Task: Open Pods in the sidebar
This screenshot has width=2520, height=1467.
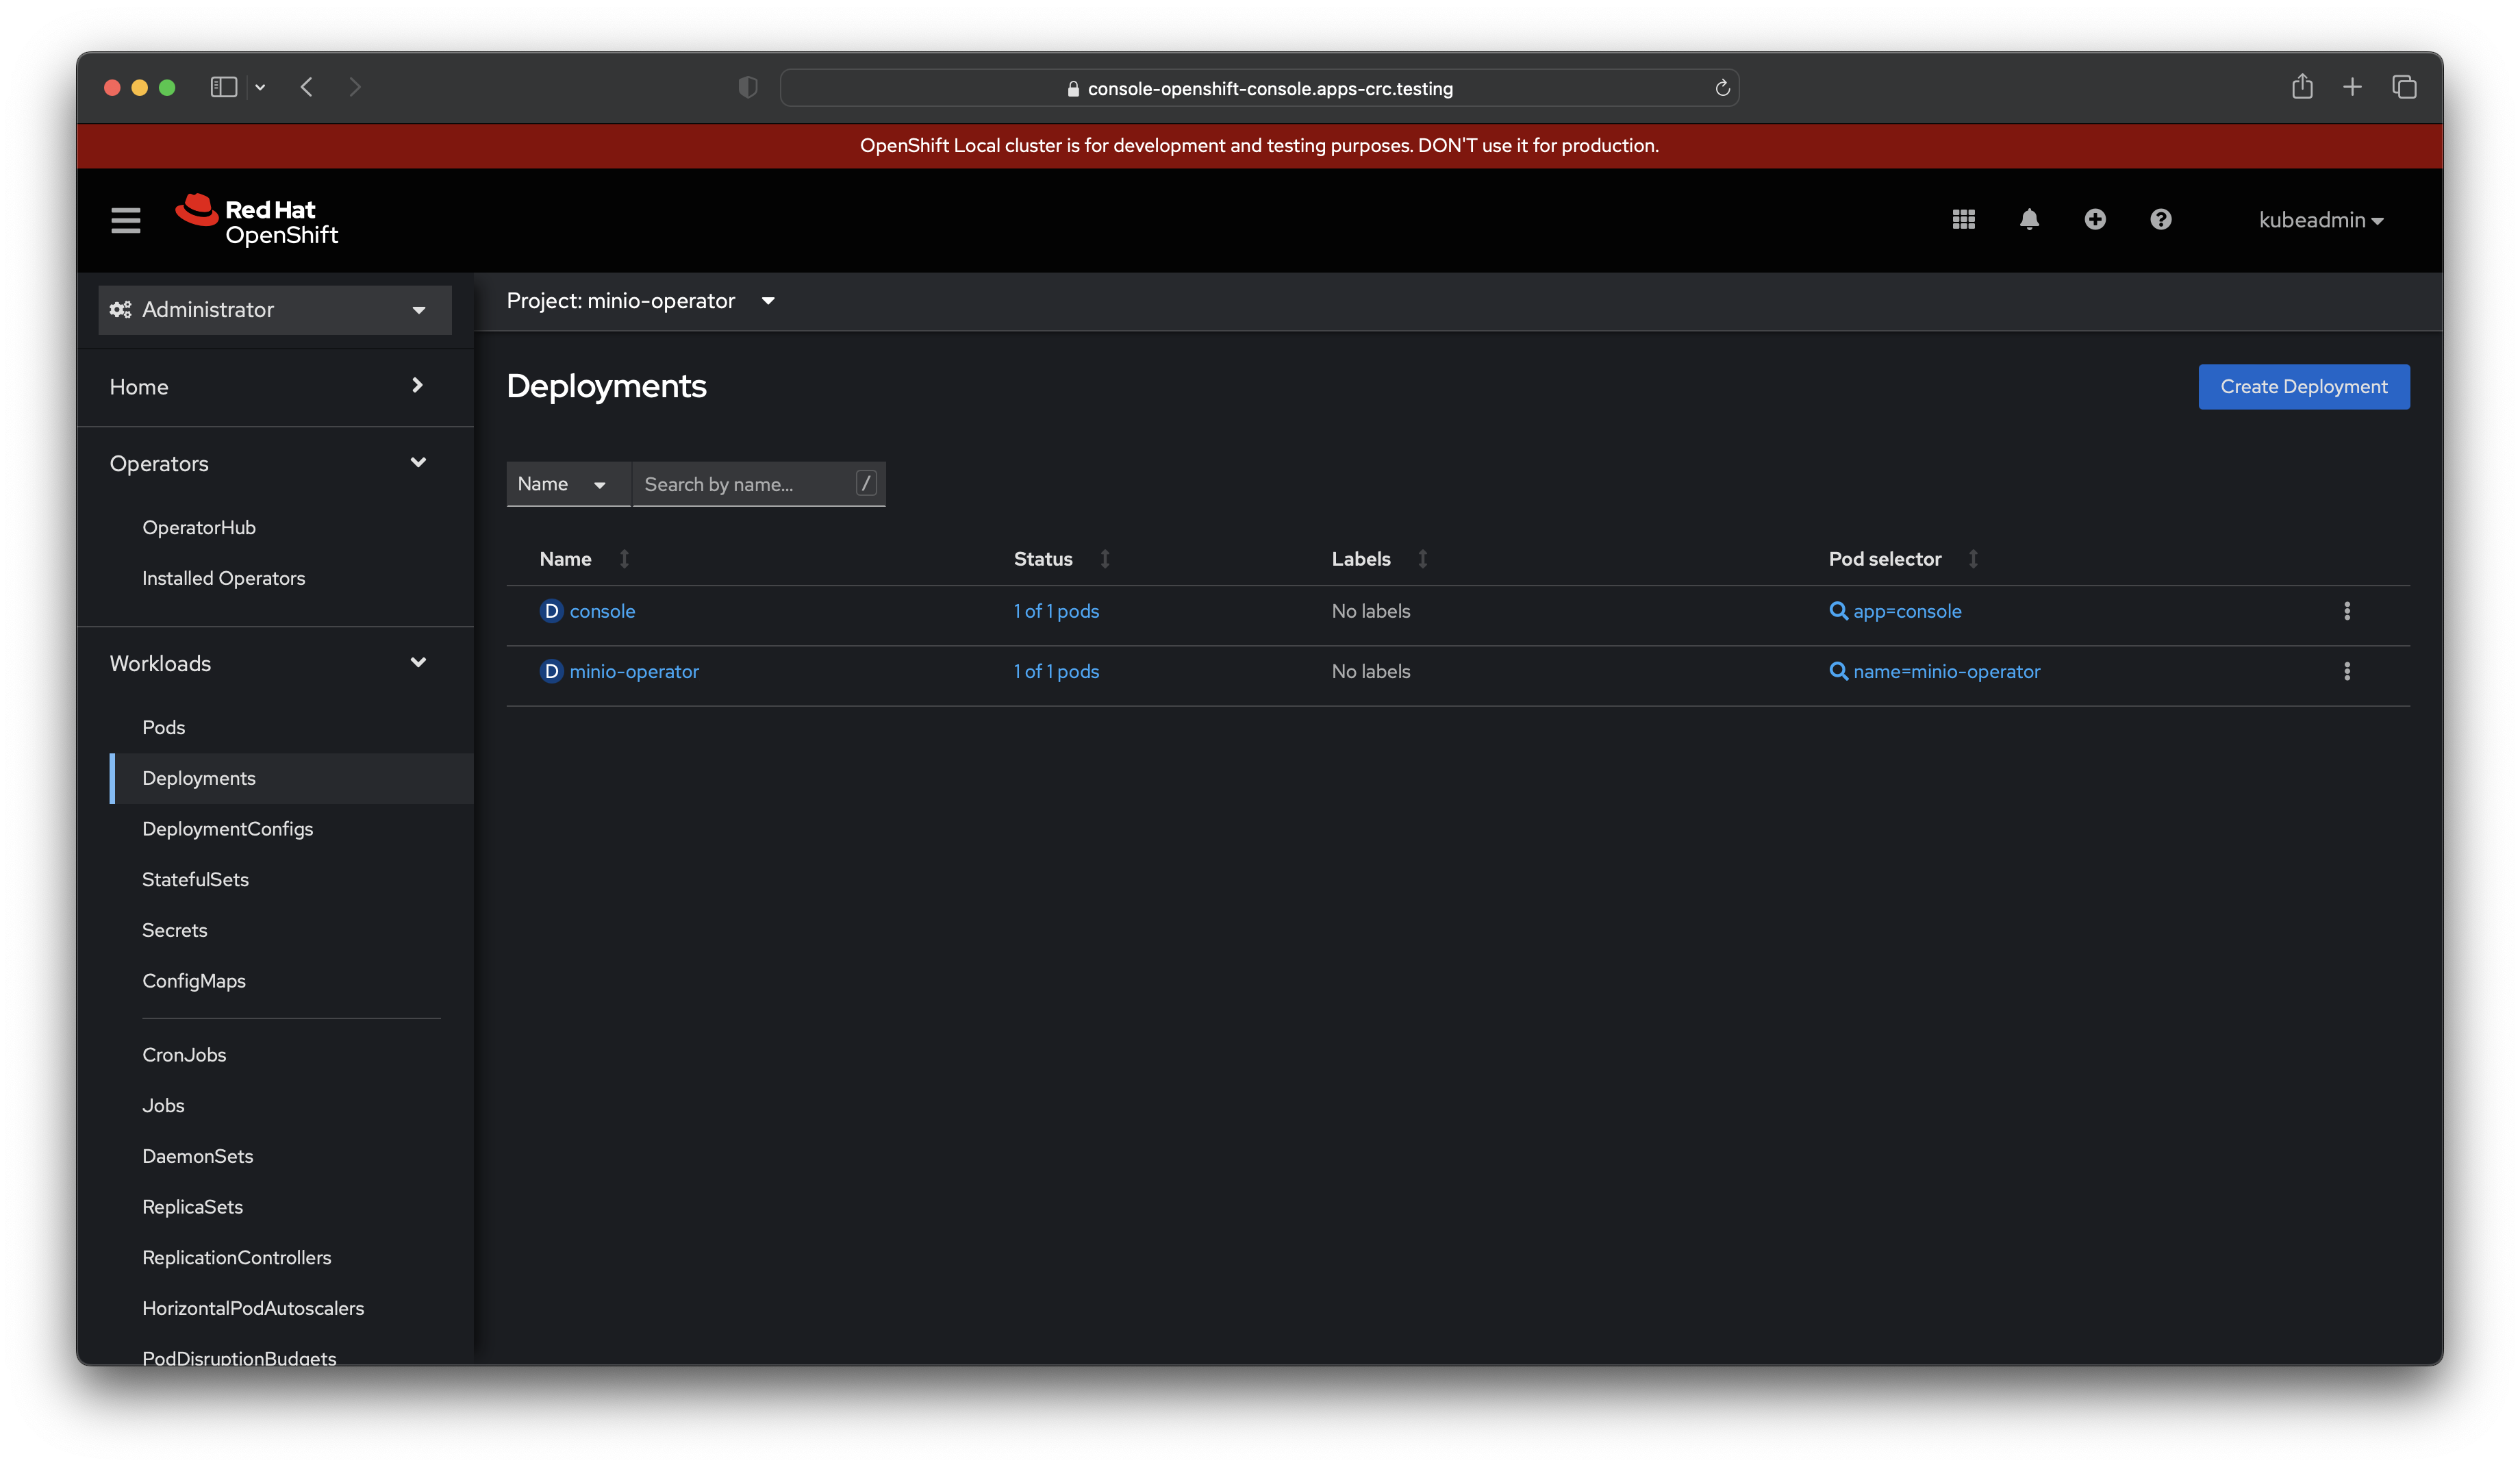Action: (x=163, y=727)
